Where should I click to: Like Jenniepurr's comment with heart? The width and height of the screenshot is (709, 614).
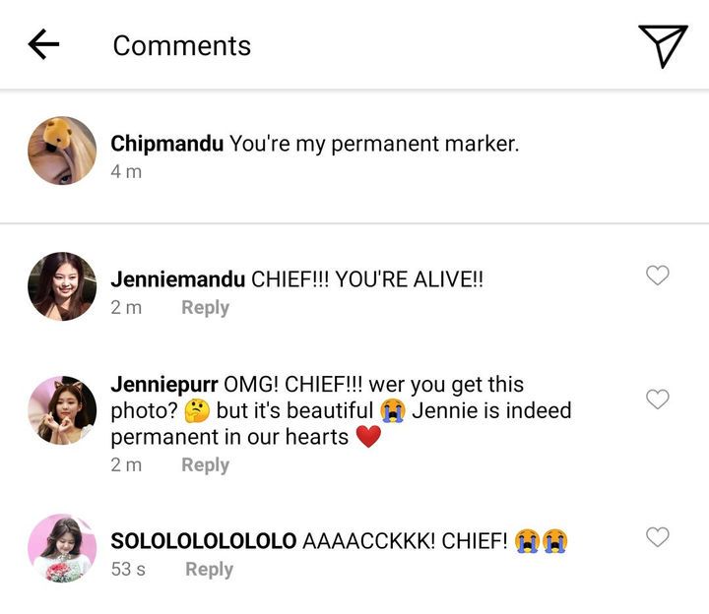point(657,399)
